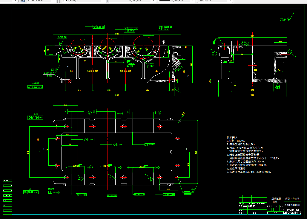Screen dimensions: 307x219
Task: Select the 技术要求 heading text
Action: tap(233, 137)
